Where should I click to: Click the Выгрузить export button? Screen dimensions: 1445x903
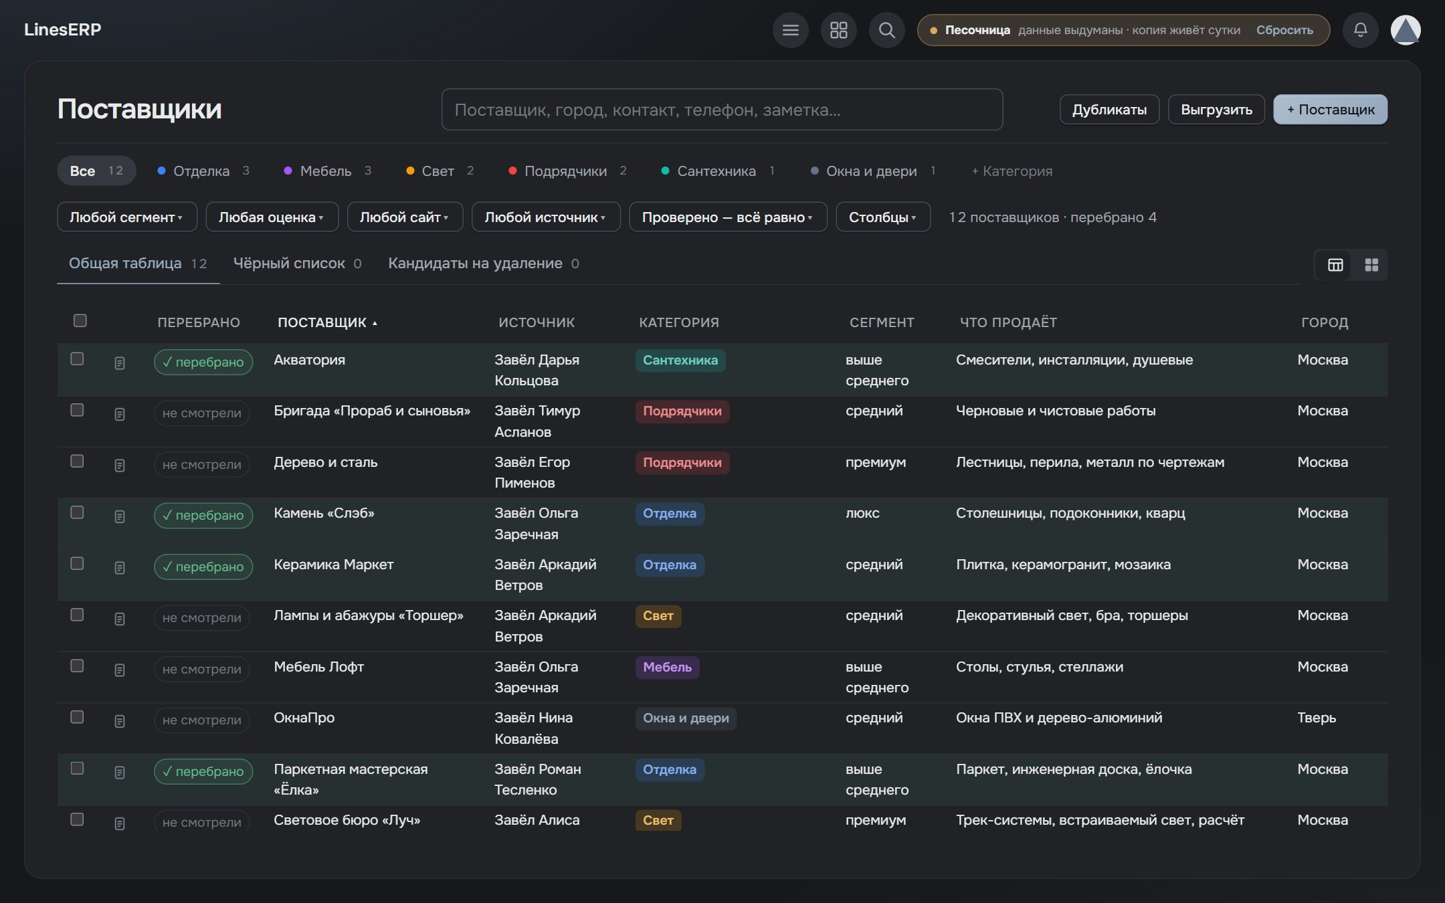click(x=1216, y=110)
